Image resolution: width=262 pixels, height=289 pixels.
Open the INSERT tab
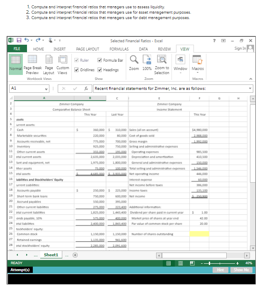click(59, 49)
